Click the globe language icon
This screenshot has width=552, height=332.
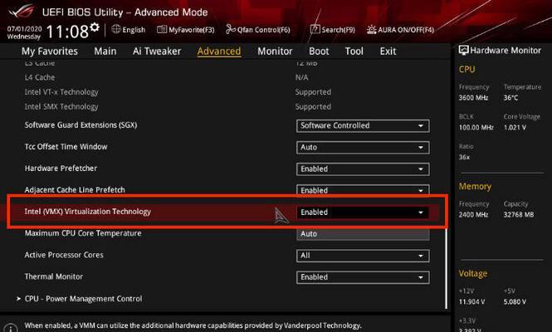116,29
